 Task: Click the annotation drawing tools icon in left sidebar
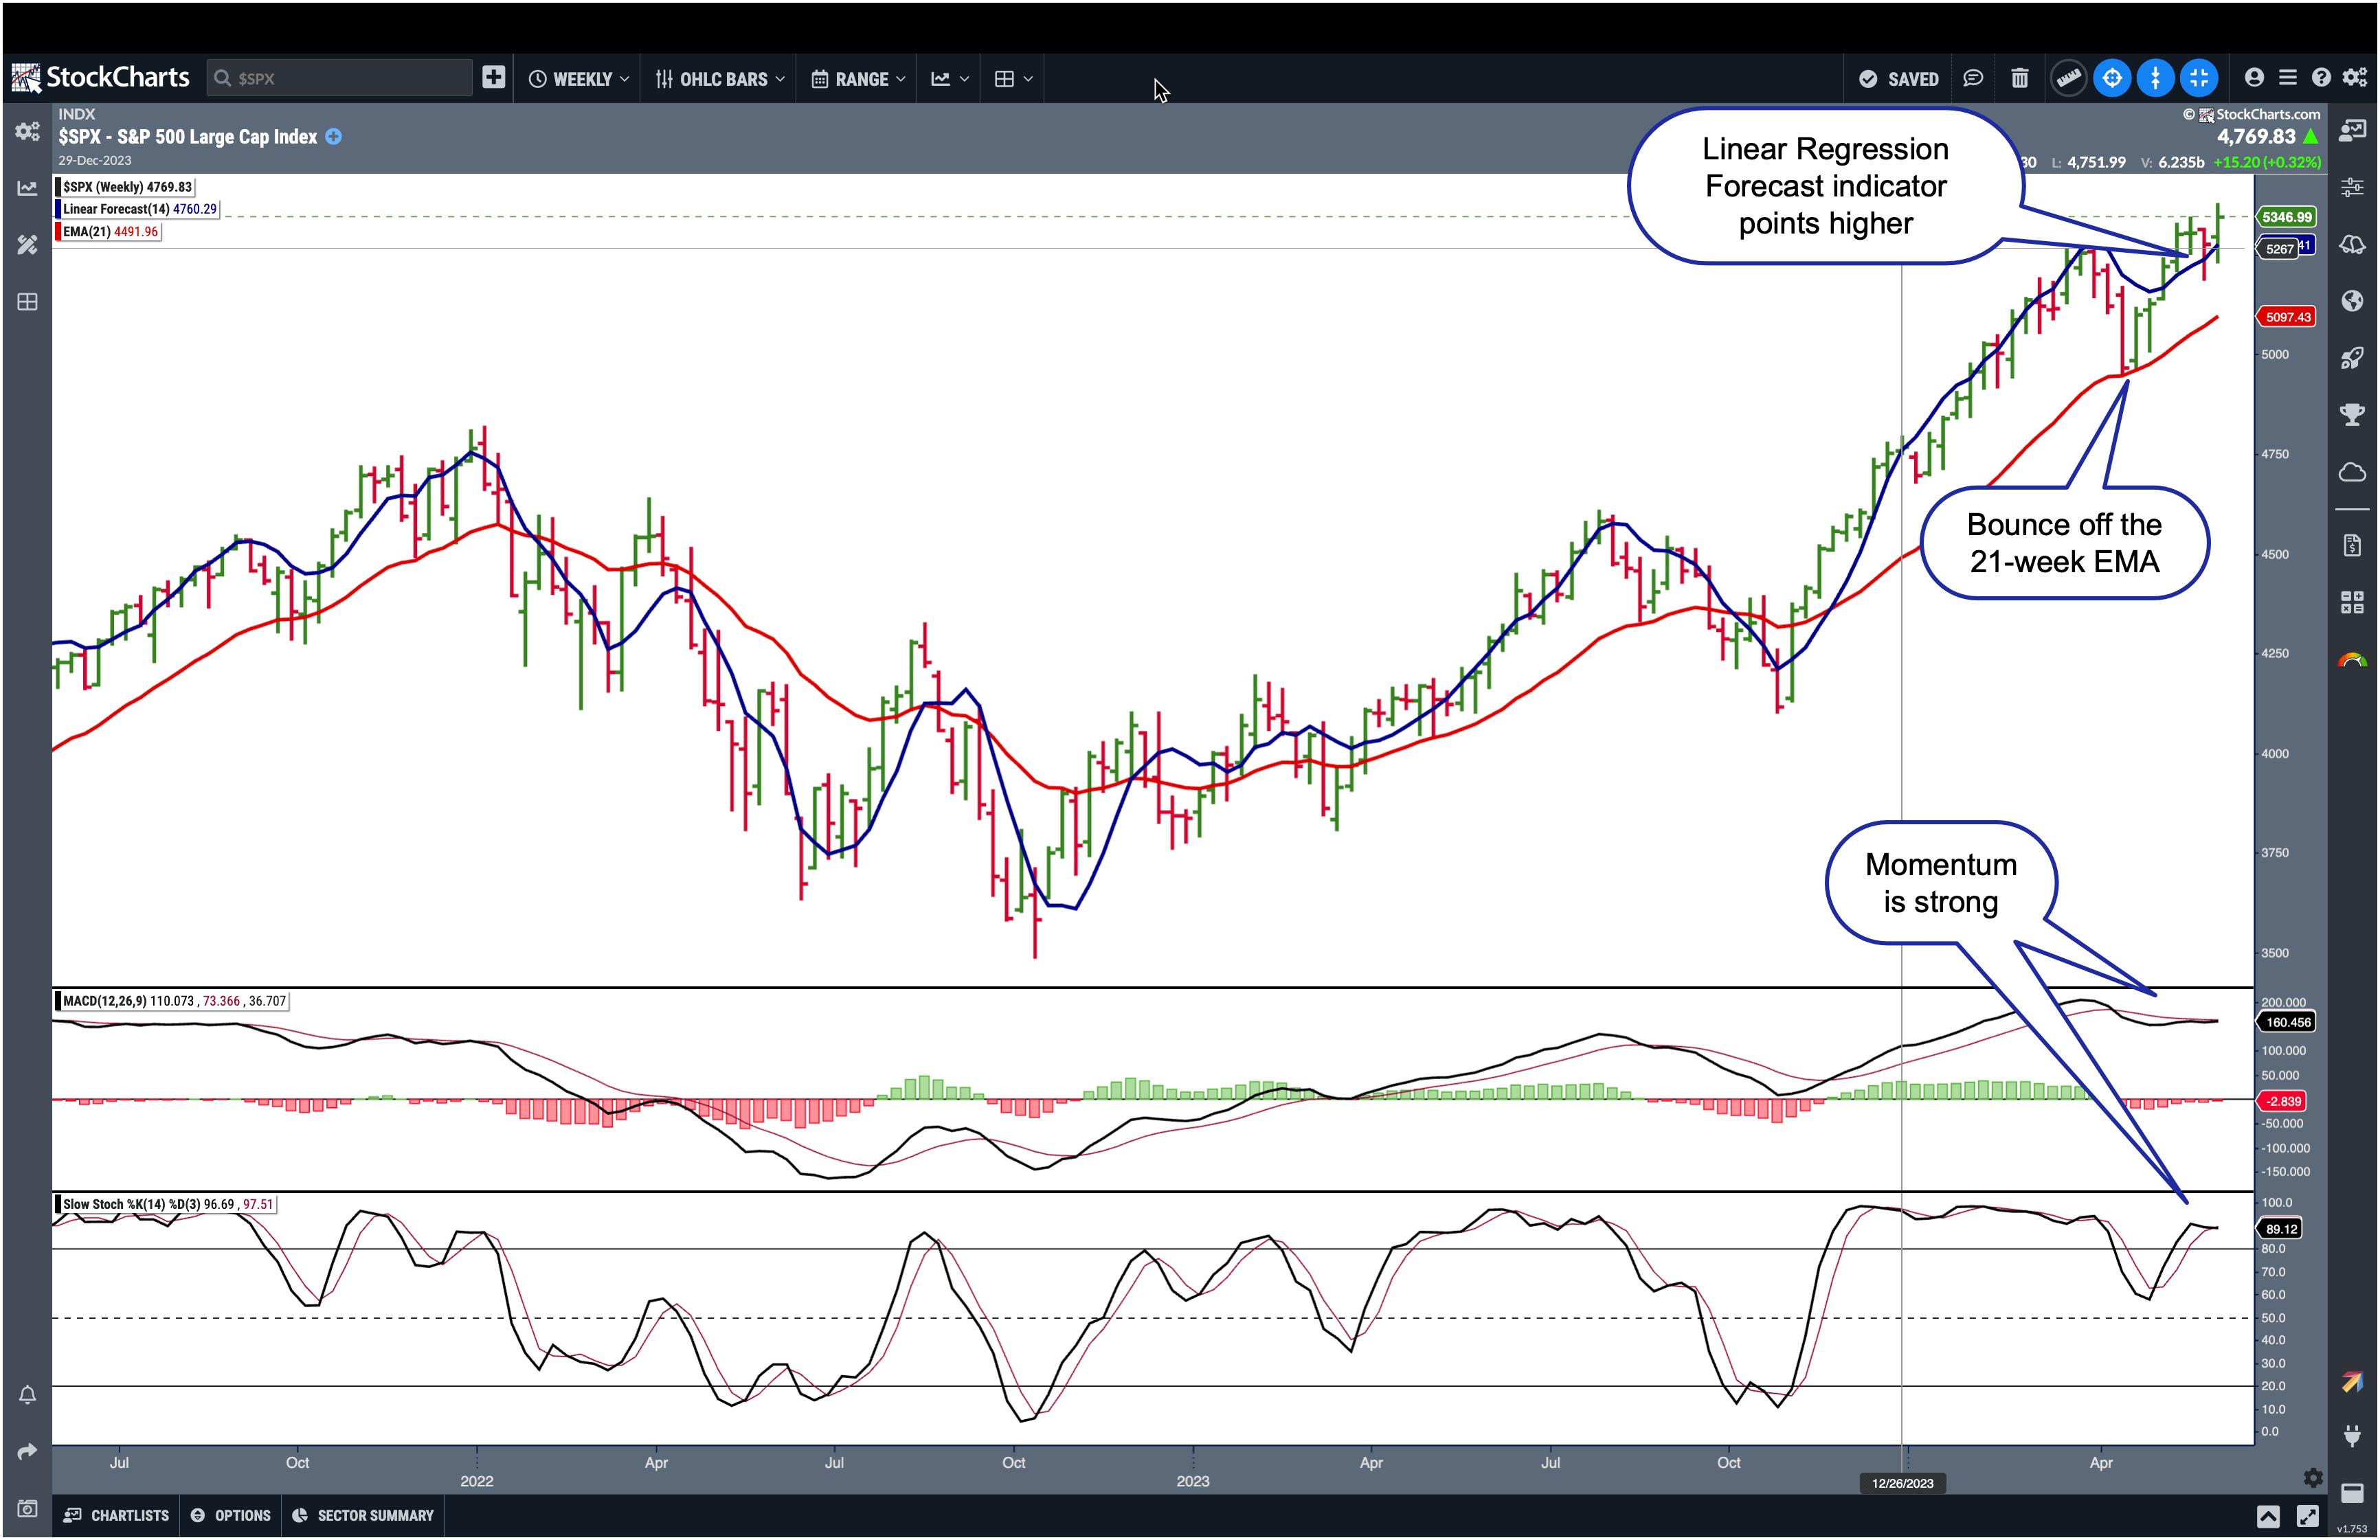point(27,245)
